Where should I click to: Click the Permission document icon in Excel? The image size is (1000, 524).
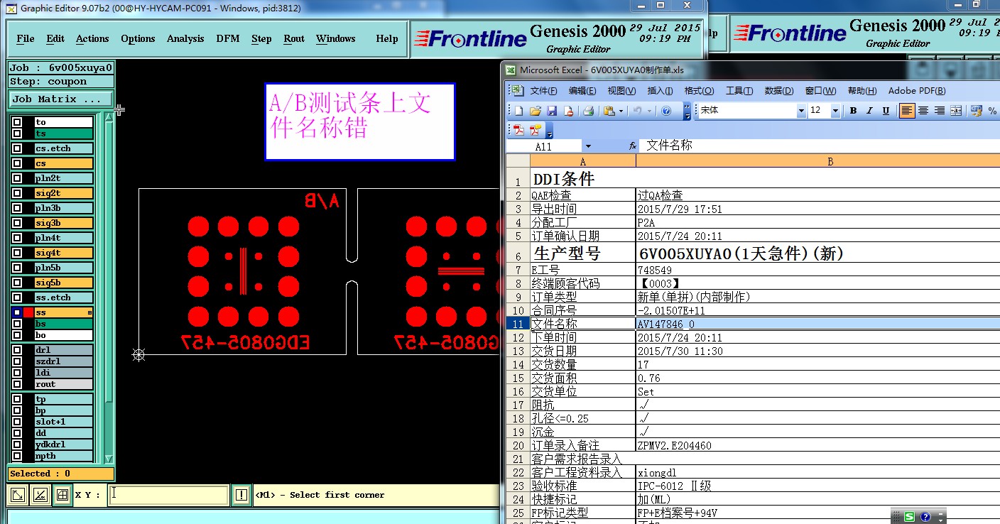point(568,111)
